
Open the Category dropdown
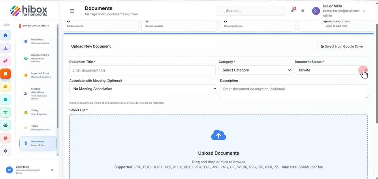(255, 70)
